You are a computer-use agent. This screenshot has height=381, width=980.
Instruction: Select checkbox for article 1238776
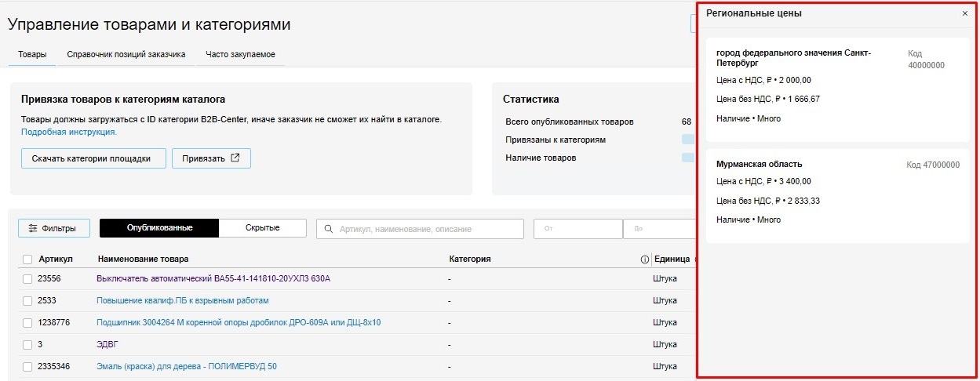point(27,322)
